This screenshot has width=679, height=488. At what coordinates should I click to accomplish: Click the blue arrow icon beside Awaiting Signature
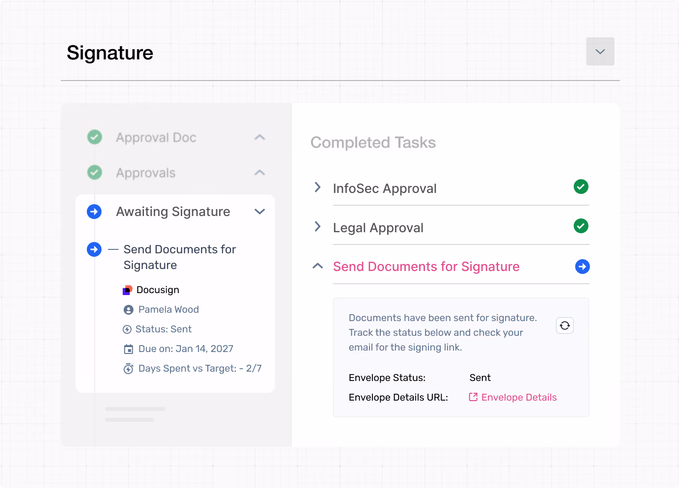(94, 212)
